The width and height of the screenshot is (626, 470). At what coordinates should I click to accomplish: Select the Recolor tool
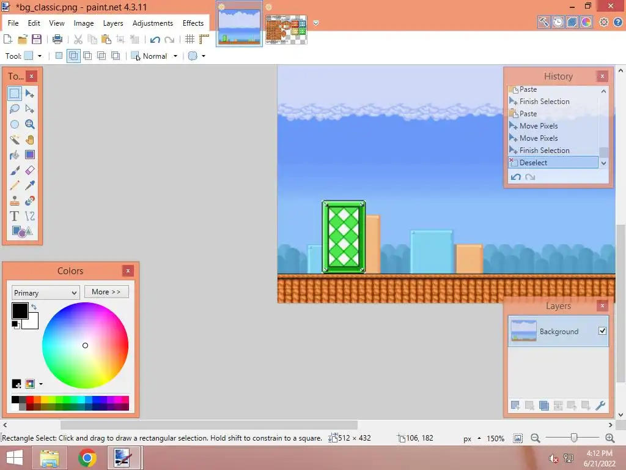(29, 201)
